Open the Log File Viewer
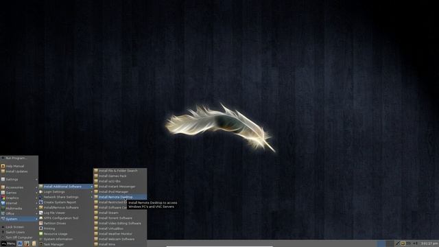Screen dimensions: 439x247 66,213
